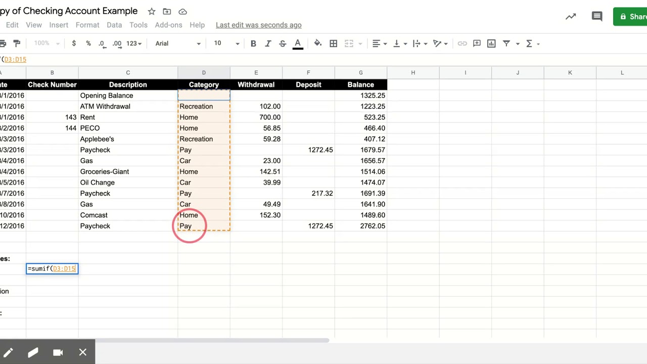Select balance cell 2762.05

click(x=361, y=226)
